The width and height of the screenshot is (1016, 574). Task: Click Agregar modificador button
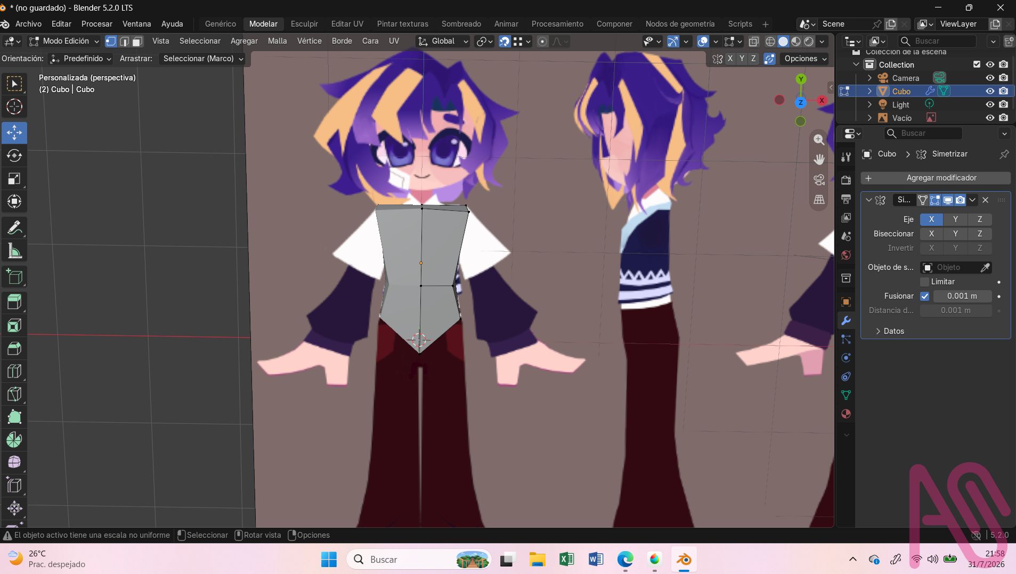(936, 178)
